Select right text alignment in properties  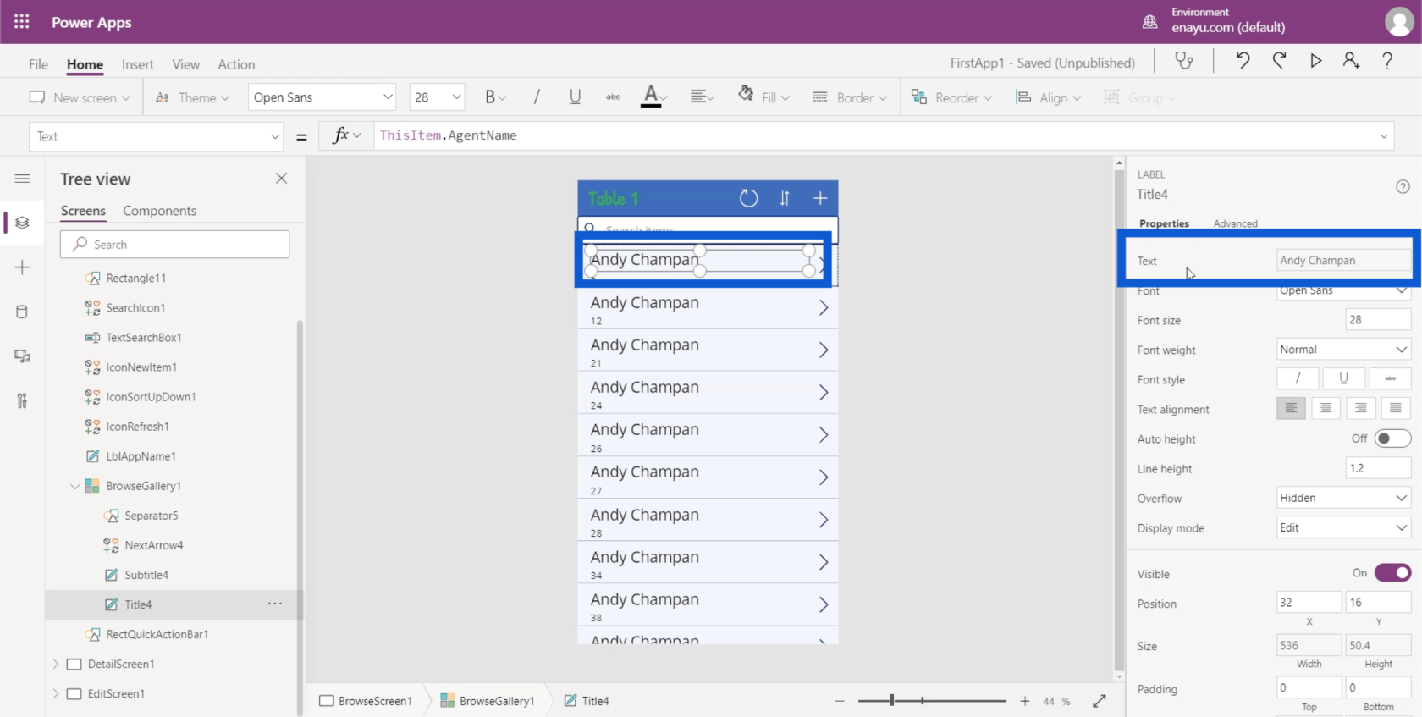(1360, 408)
